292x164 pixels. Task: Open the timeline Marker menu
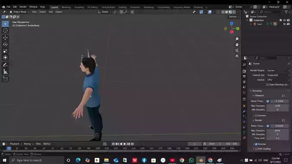coord(47,144)
